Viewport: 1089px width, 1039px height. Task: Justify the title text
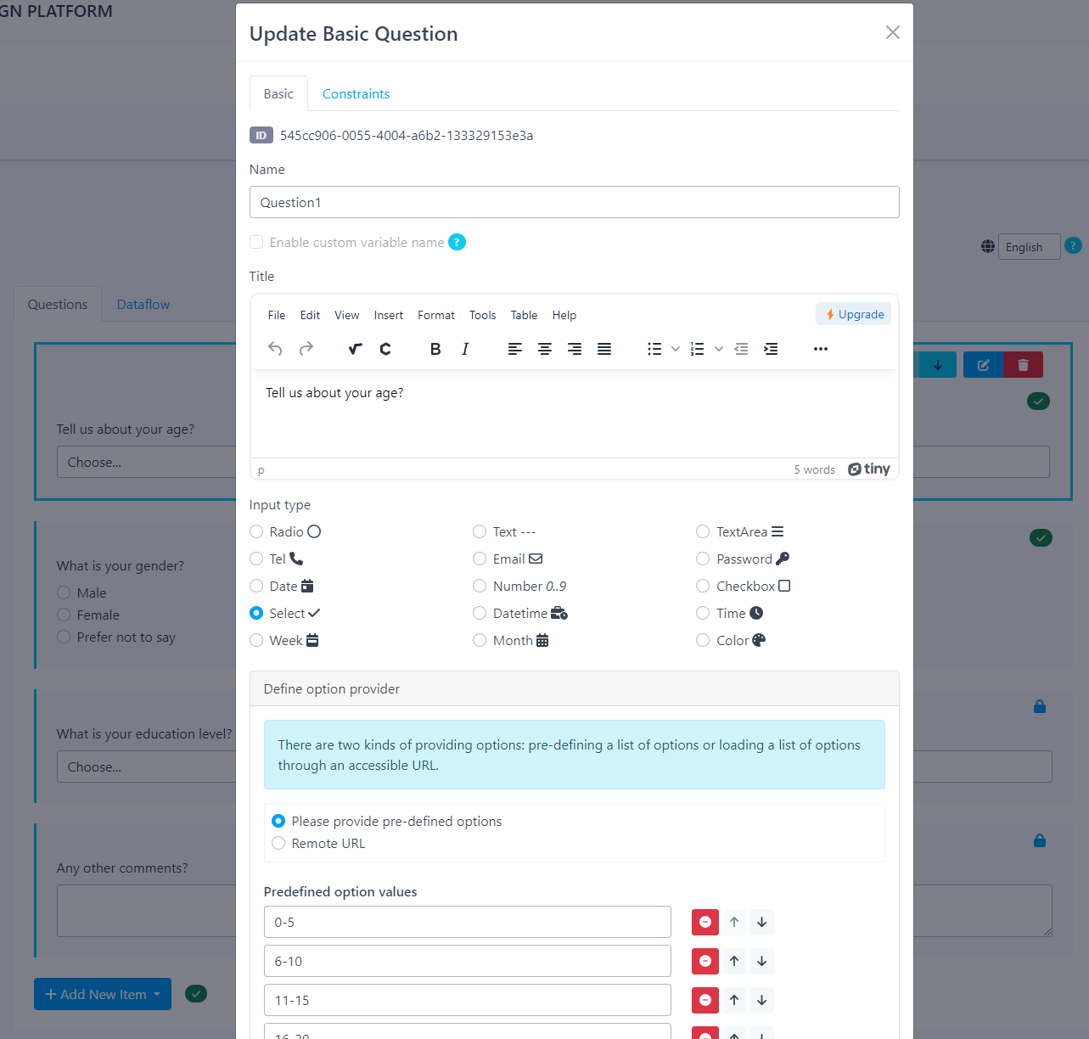click(604, 349)
